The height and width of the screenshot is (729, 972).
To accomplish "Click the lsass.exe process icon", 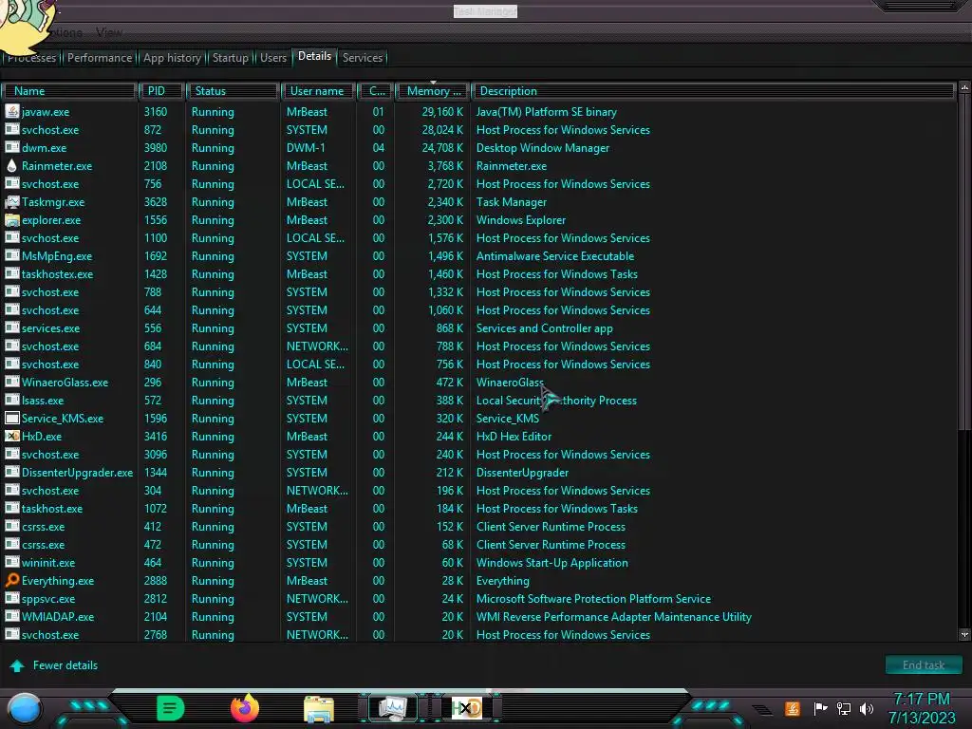I will (x=11, y=400).
